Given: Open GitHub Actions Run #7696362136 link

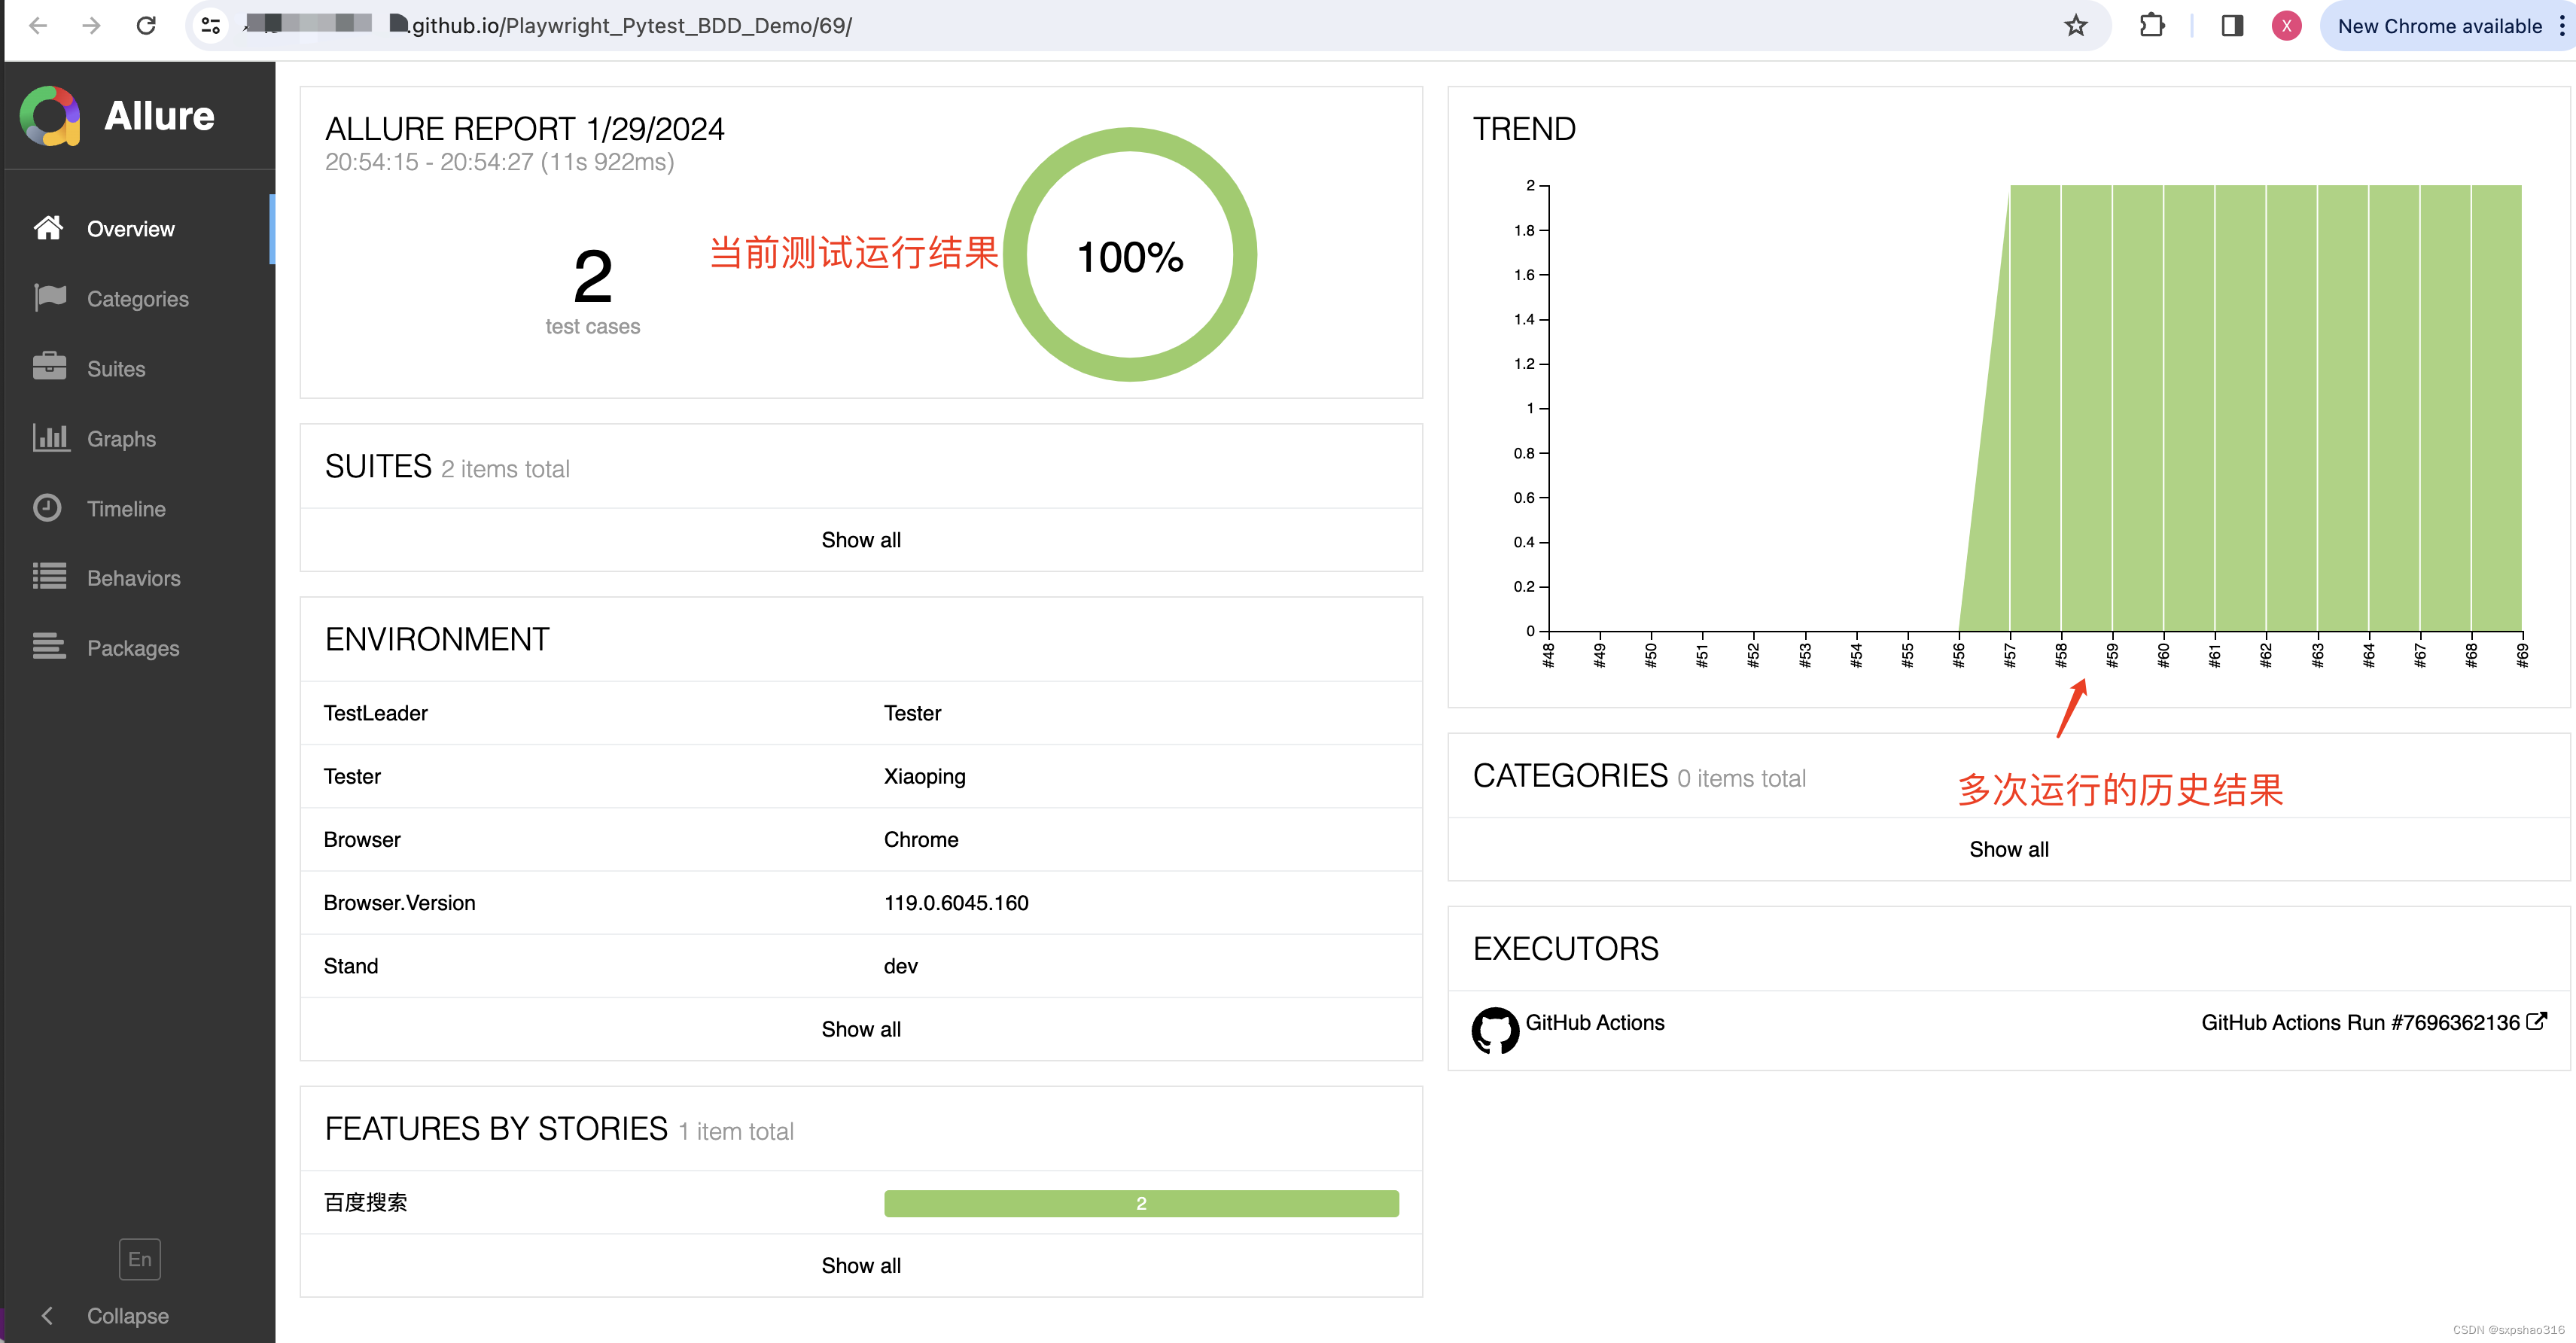Looking at the screenshot, I should (x=2373, y=1022).
